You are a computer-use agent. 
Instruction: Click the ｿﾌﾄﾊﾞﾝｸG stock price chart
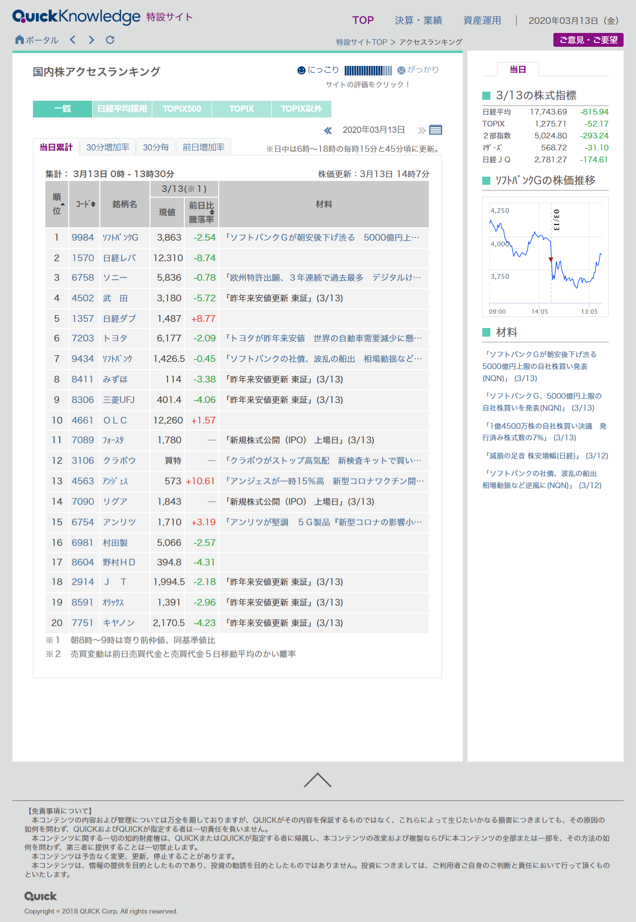pos(545,257)
